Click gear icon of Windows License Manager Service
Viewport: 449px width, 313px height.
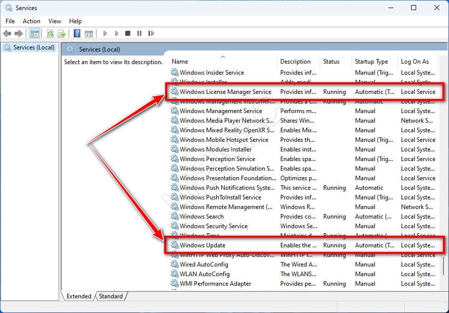(x=175, y=91)
